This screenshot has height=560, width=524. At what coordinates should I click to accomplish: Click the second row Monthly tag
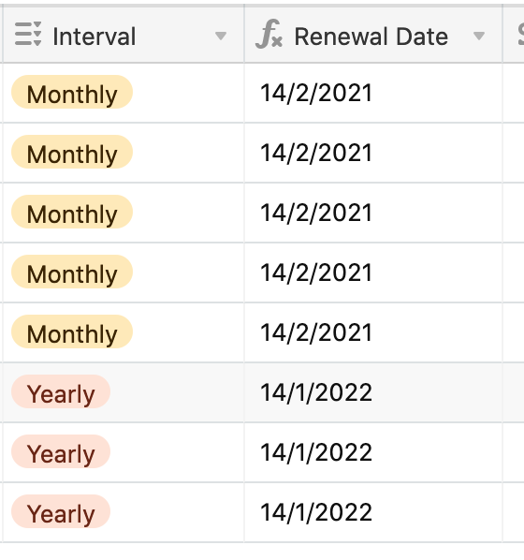point(72,153)
